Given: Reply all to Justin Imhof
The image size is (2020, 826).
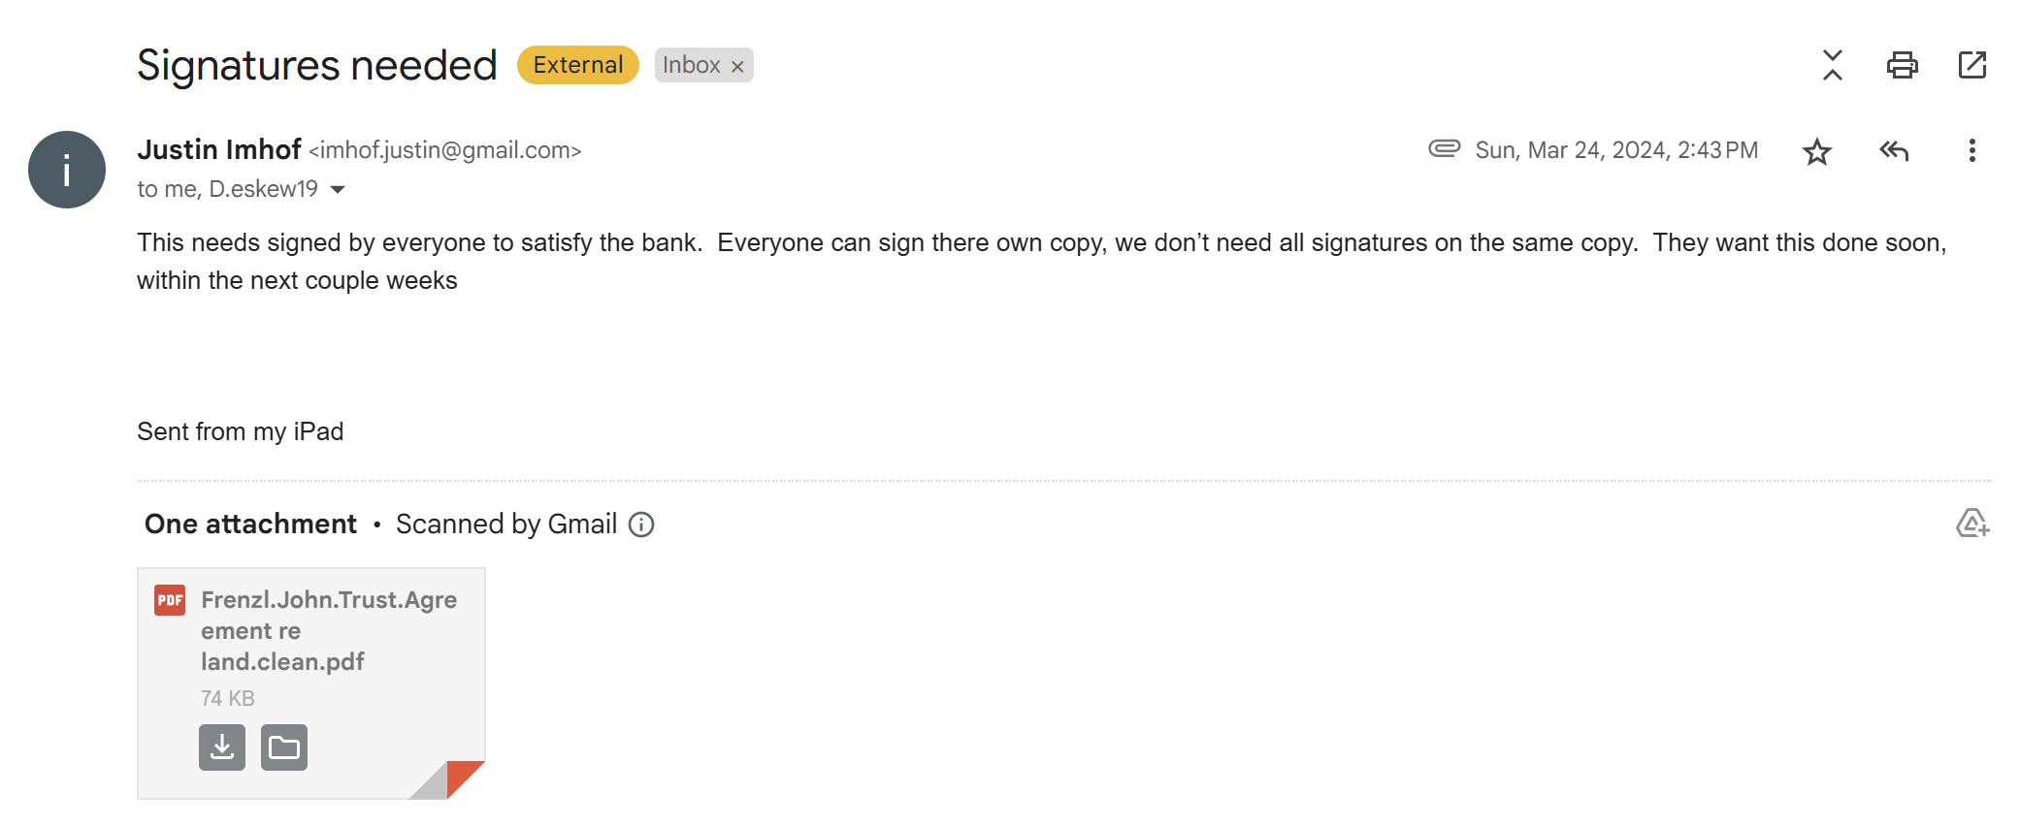Looking at the screenshot, I should tap(1894, 150).
